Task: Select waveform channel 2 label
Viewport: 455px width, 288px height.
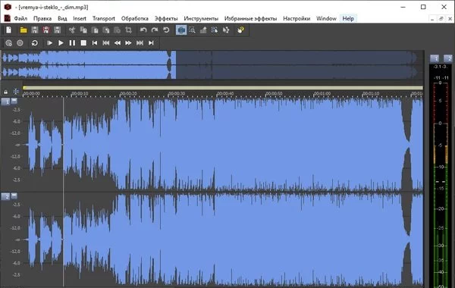Action: [x=6, y=196]
